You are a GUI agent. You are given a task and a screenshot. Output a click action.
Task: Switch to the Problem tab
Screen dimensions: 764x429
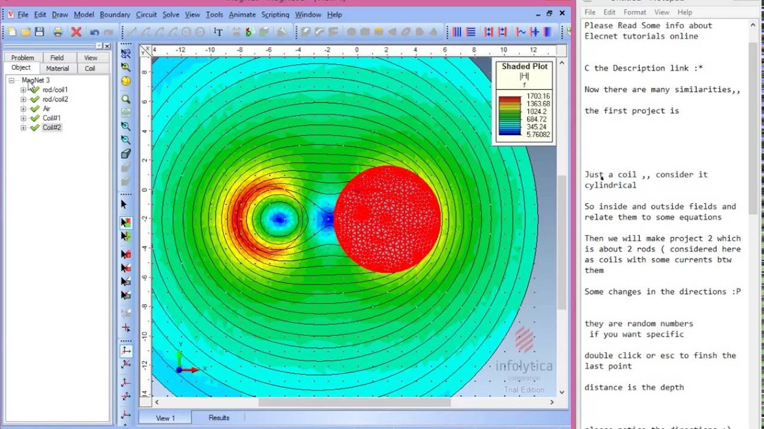point(23,58)
